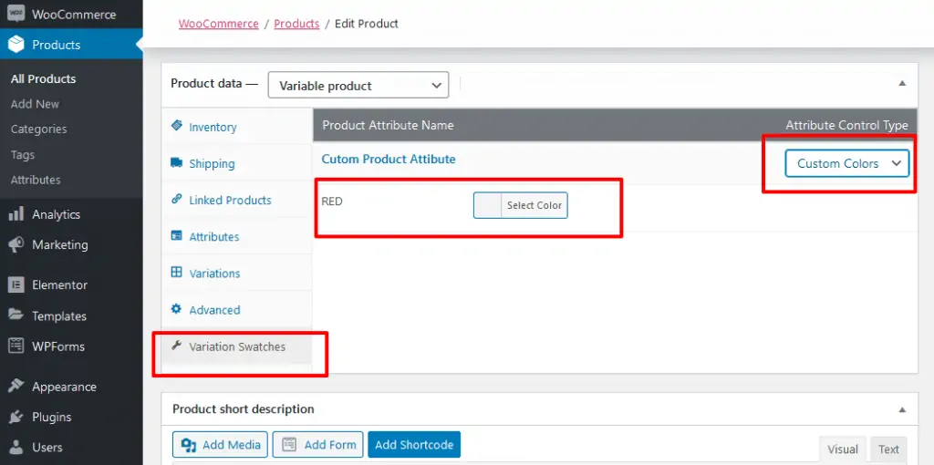Click the Linked Products chain icon
Viewport: 934px width, 465px height.
pos(176,200)
